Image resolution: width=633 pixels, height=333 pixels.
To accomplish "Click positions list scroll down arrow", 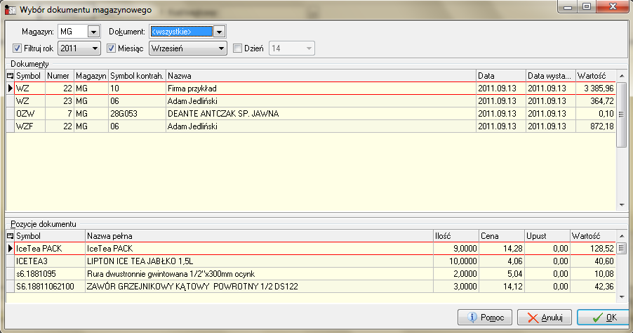I will click(622, 297).
